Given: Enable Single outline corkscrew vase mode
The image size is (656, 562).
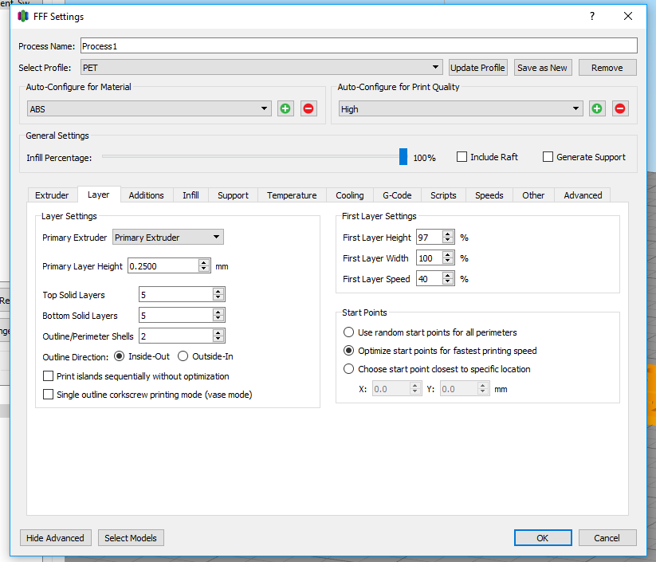Looking at the screenshot, I should 48,395.
